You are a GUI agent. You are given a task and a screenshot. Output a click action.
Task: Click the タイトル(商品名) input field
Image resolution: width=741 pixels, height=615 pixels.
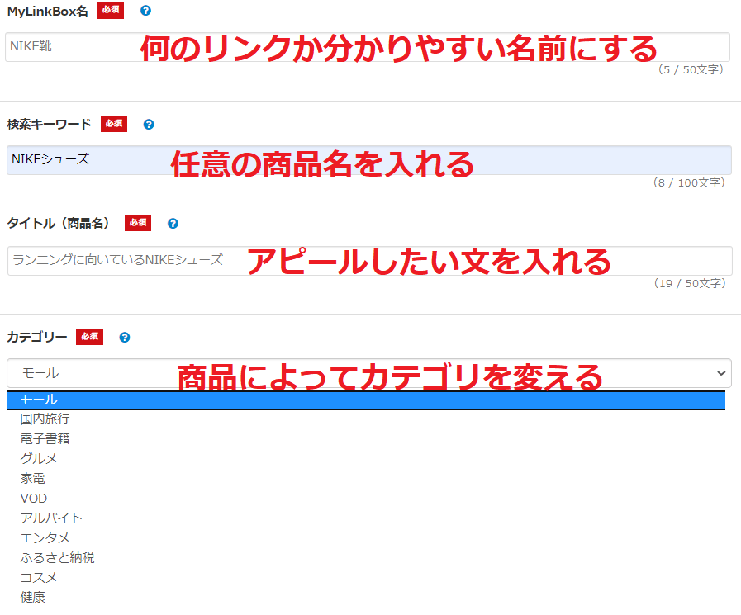tap(369, 260)
